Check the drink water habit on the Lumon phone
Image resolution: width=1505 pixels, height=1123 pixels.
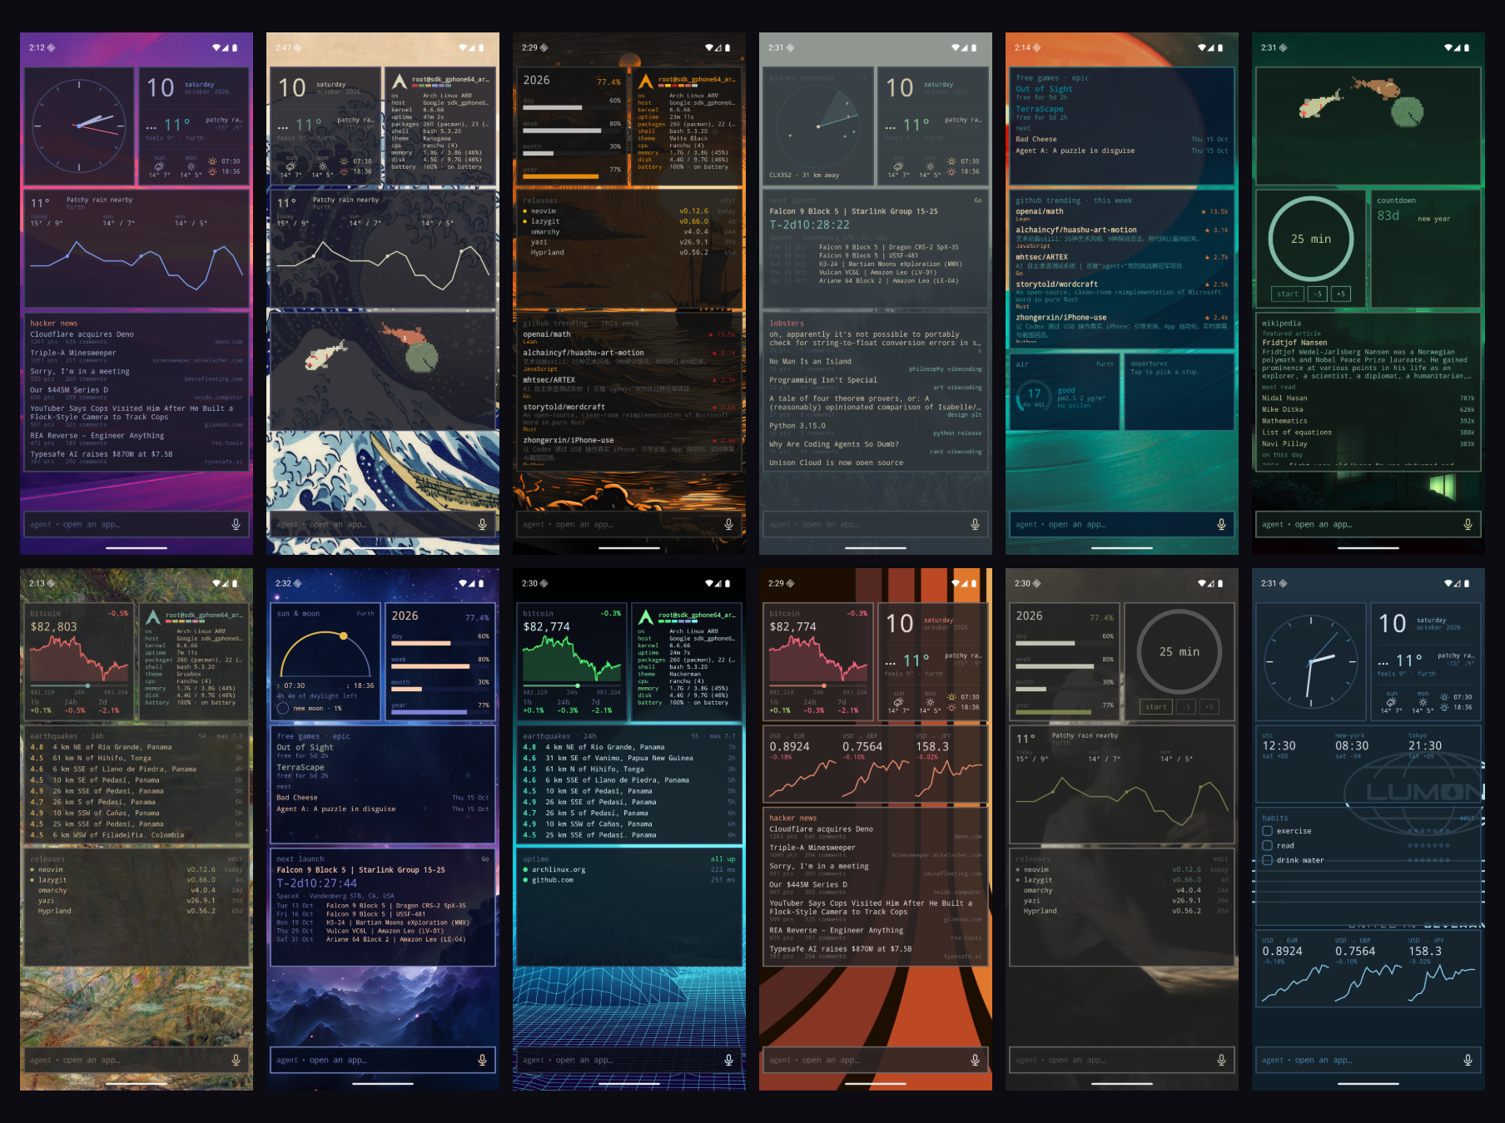pyautogui.click(x=1267, y=860)
